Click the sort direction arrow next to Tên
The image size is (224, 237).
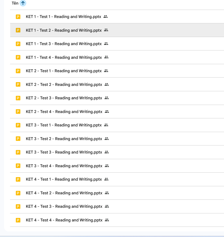click(x=23, y=3)
